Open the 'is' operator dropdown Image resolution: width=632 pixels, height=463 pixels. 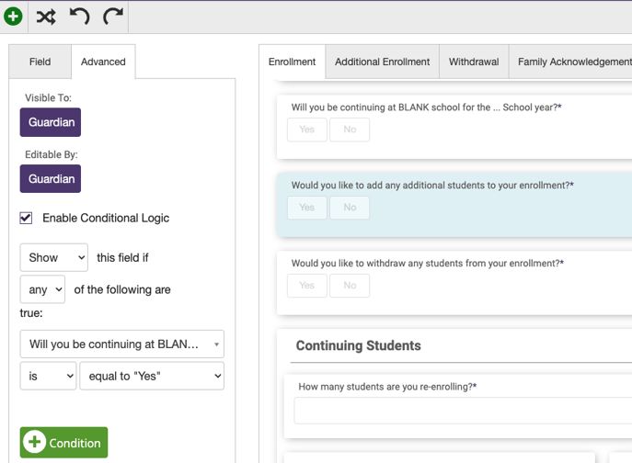[x=49, y=376]
